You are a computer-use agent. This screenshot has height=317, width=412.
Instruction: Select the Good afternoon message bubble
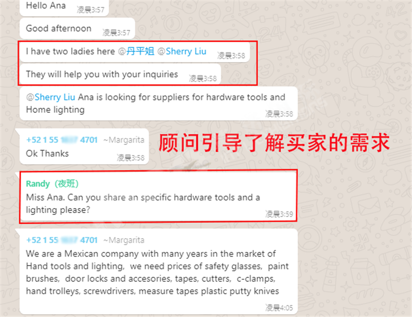(77, 28)
